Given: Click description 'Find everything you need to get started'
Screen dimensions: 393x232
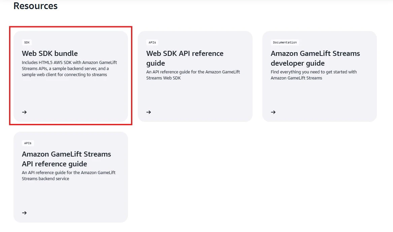Looking at the screenshot, I should [x=314, y=75].
